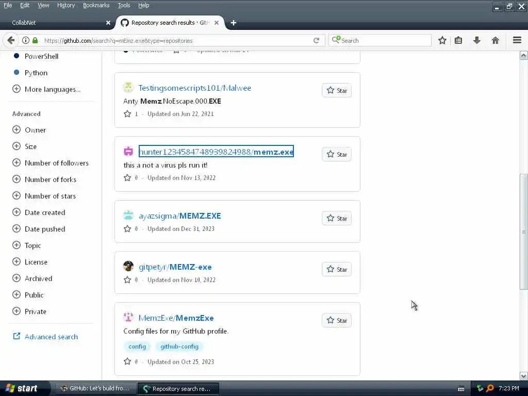Add the Private filter
The image size is (528, 396).
click(x=29, y=311)
